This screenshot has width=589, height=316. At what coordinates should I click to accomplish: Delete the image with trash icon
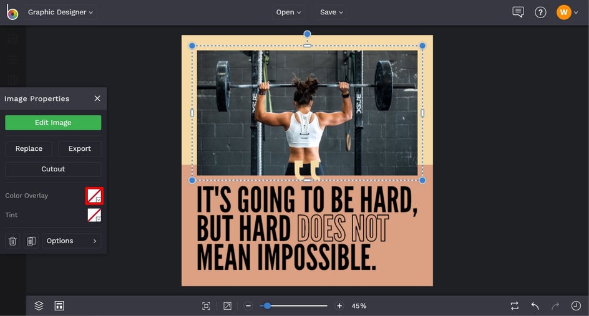pyautogui.click(x=12, y=241)
